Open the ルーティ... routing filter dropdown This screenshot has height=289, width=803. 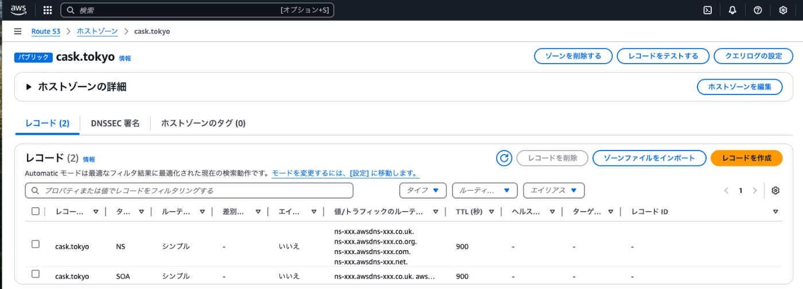coord(485,191)
